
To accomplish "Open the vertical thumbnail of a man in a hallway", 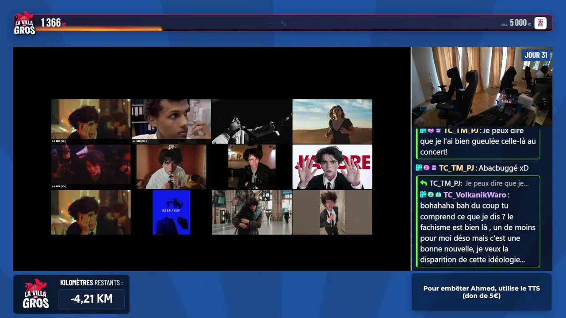I will [x=332, y=212].
